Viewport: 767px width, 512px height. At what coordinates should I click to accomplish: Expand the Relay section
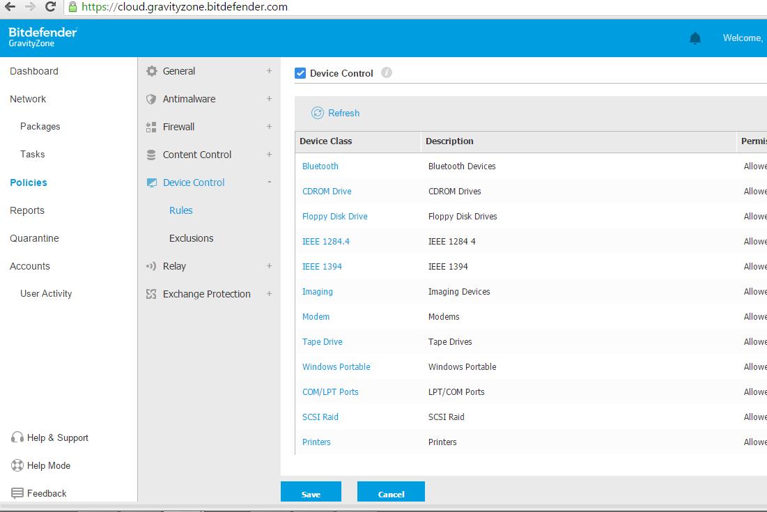click(269, 266)
